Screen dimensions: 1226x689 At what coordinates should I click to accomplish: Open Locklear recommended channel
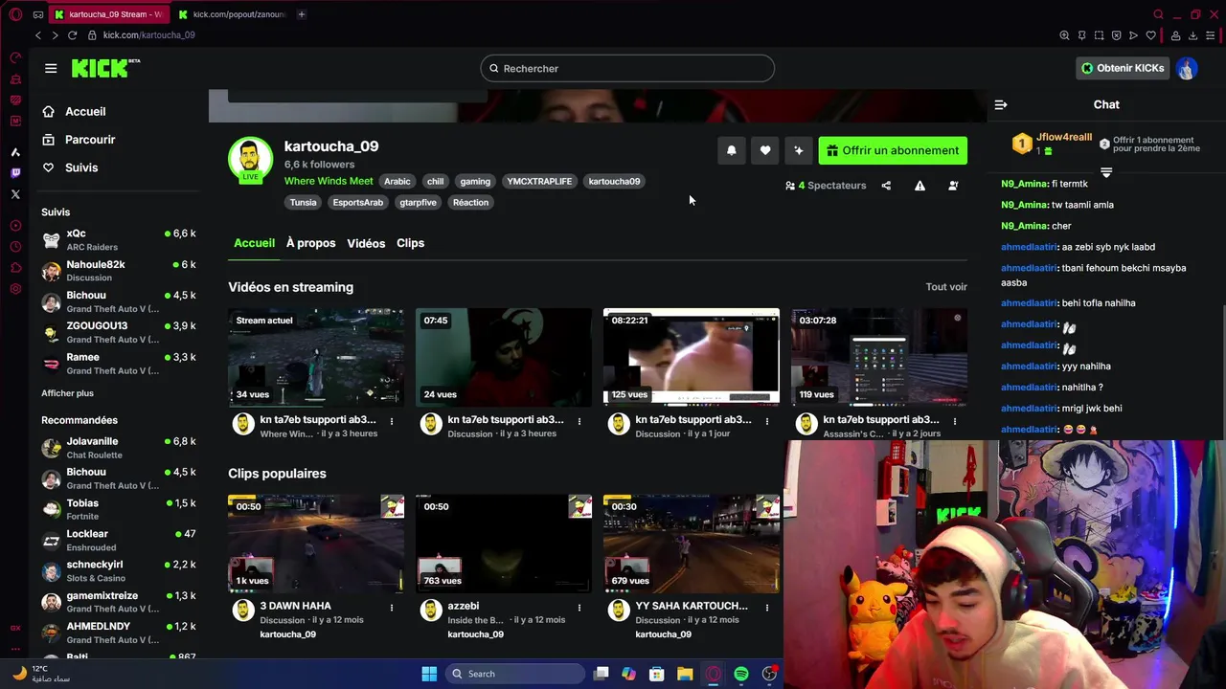pos(119,540)
